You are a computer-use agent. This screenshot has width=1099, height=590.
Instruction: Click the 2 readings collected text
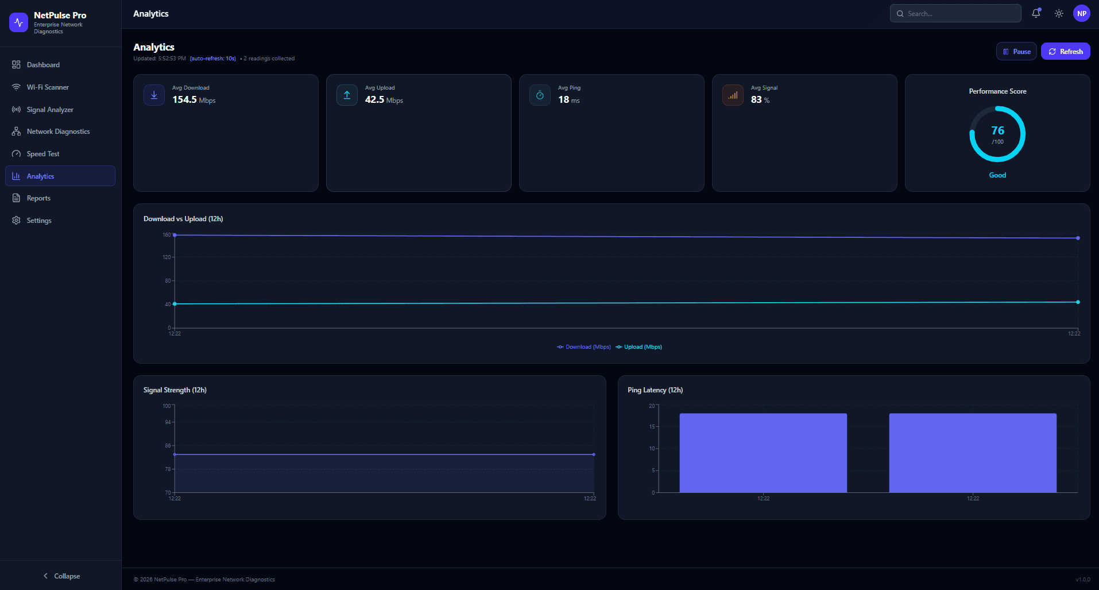(269, 59)
